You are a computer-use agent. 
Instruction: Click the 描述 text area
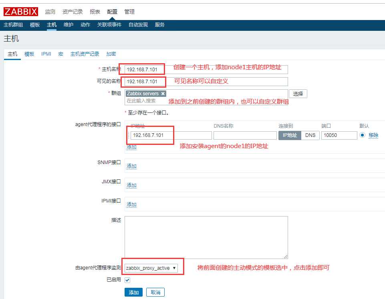pyautogui.click(x=206, y=237)
